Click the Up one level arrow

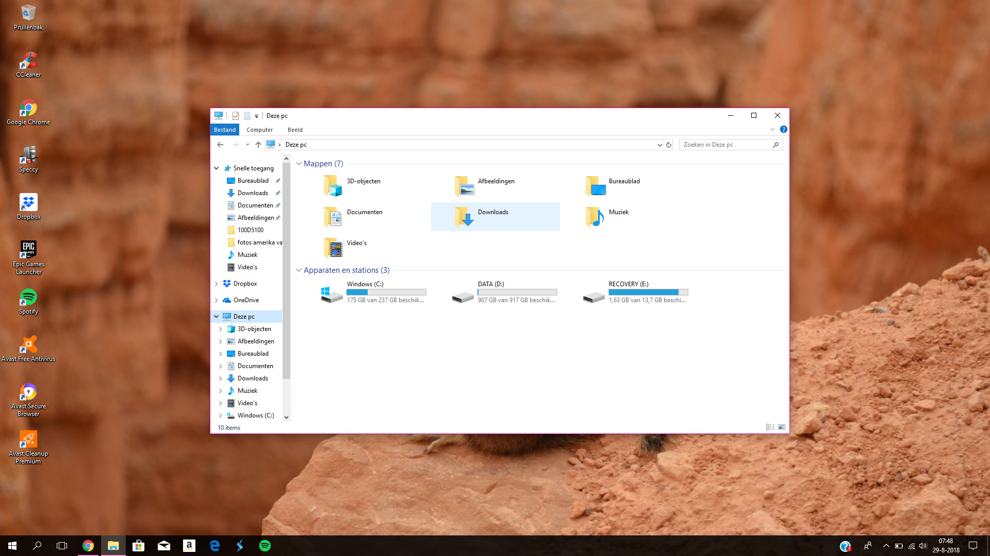click(258, 145)
